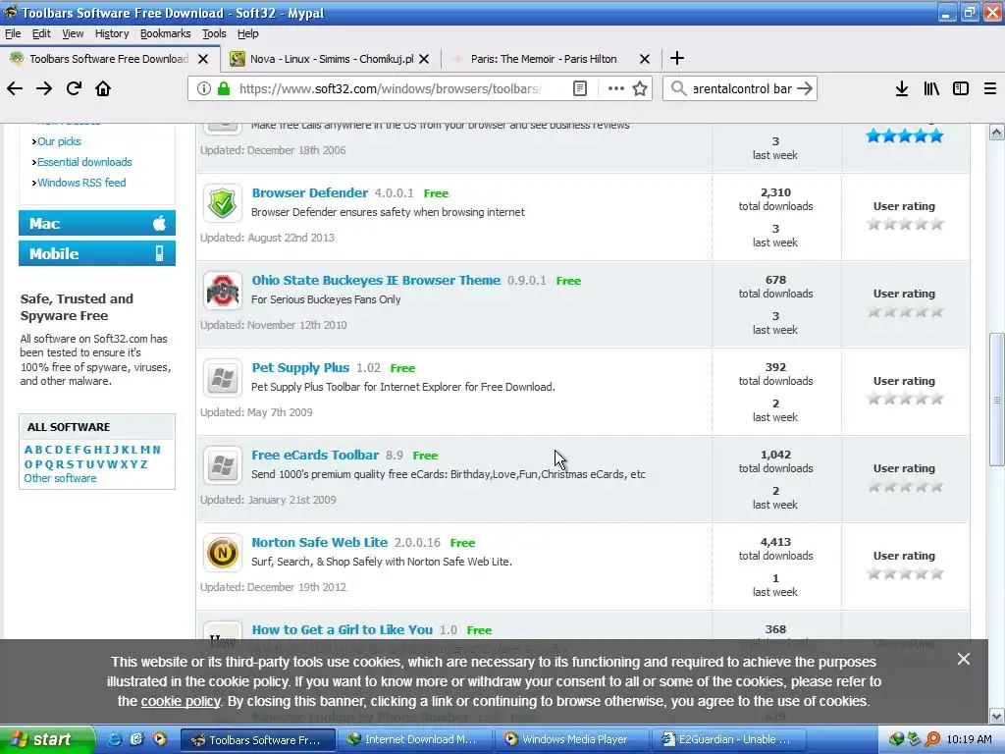Click the Ohio State Buckeyes logo icon
1005x754 pixels.
[x=223, y=291]
